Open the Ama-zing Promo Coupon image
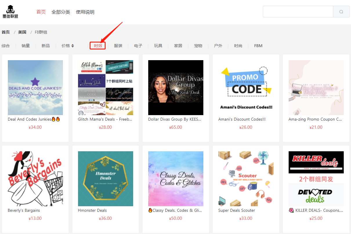Viewport: 351px width, 234px height. (x=316, y=88)
